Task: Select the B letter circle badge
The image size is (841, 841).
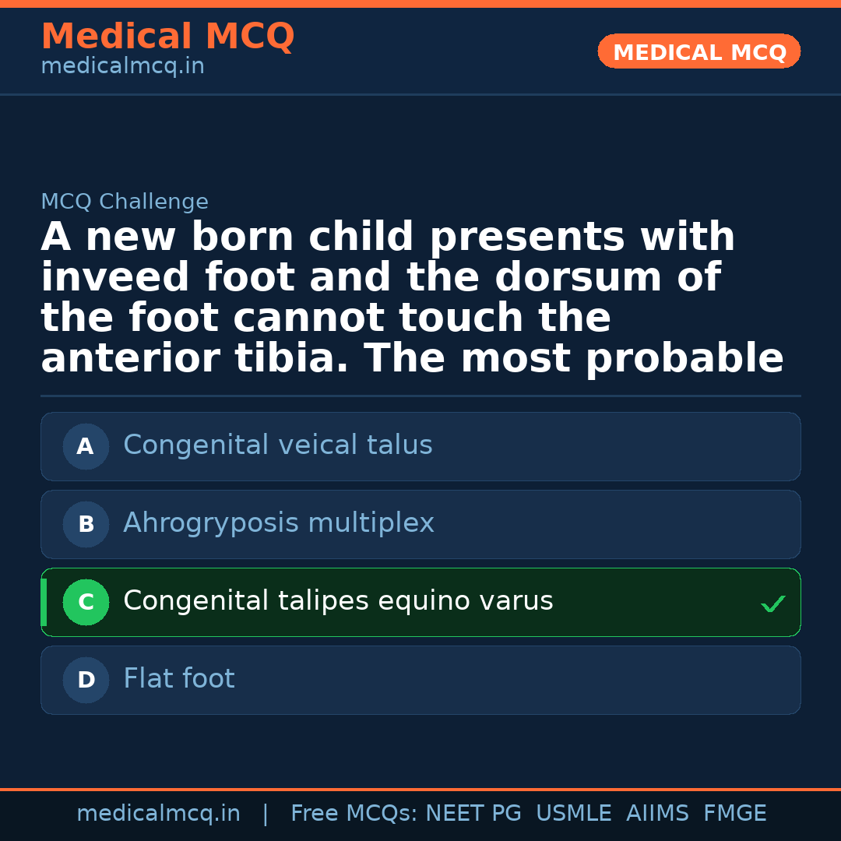Action: [x=86, y=525]
